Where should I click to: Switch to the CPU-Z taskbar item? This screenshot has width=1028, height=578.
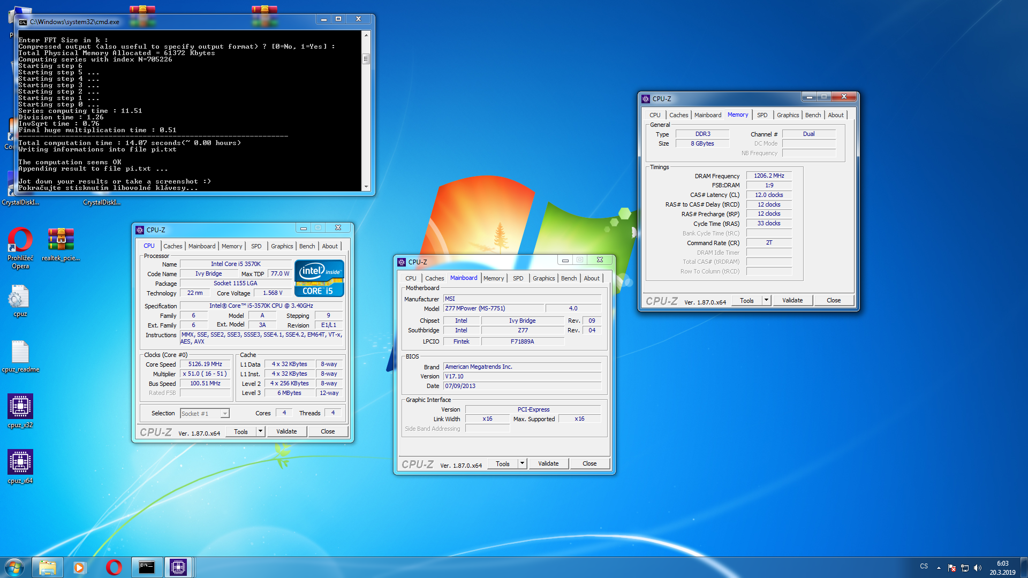178,567
